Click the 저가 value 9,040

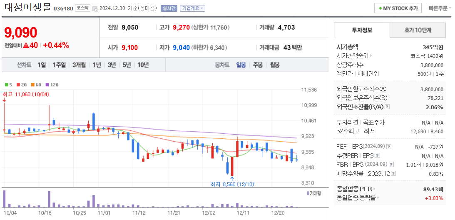(182, 47)
